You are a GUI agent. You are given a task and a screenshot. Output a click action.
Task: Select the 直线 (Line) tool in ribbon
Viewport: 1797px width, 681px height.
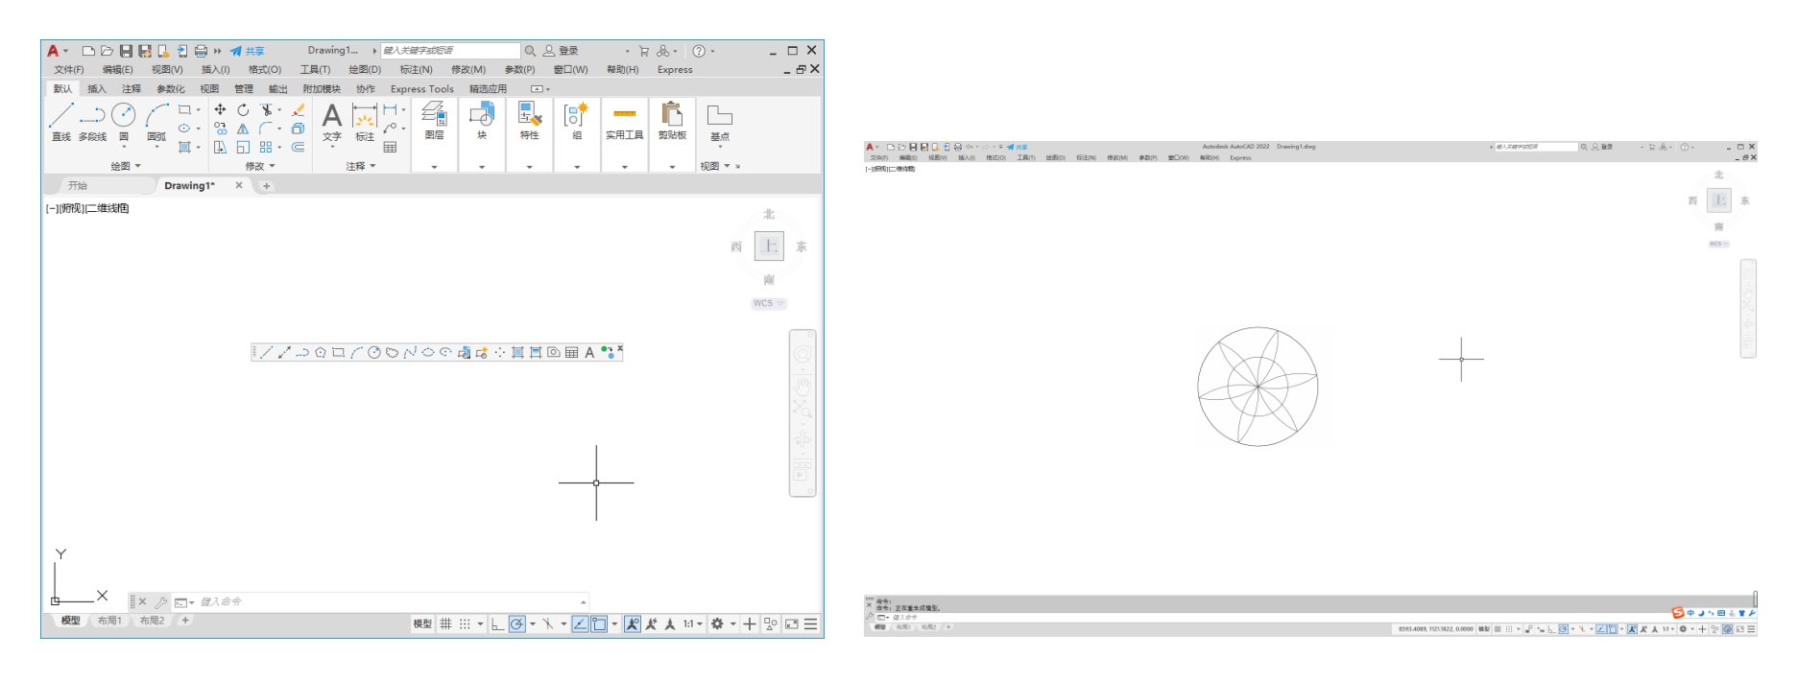(60, 122)
